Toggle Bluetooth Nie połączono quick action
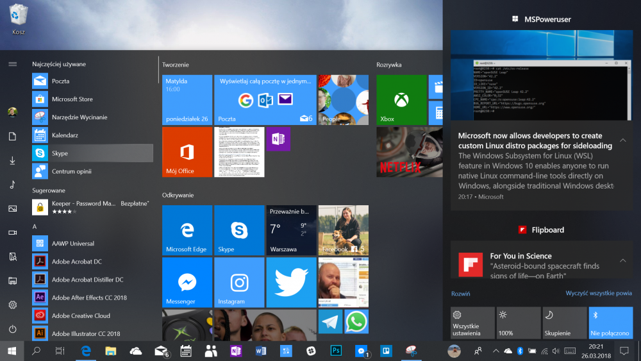 [x=611, y=323]
